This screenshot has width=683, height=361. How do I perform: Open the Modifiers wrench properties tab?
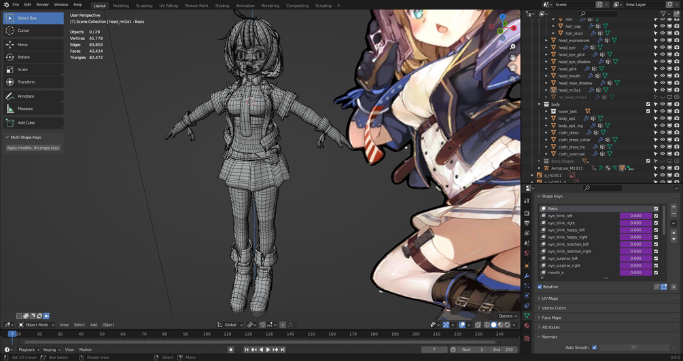pyautogui.click(x=527, y=275)
